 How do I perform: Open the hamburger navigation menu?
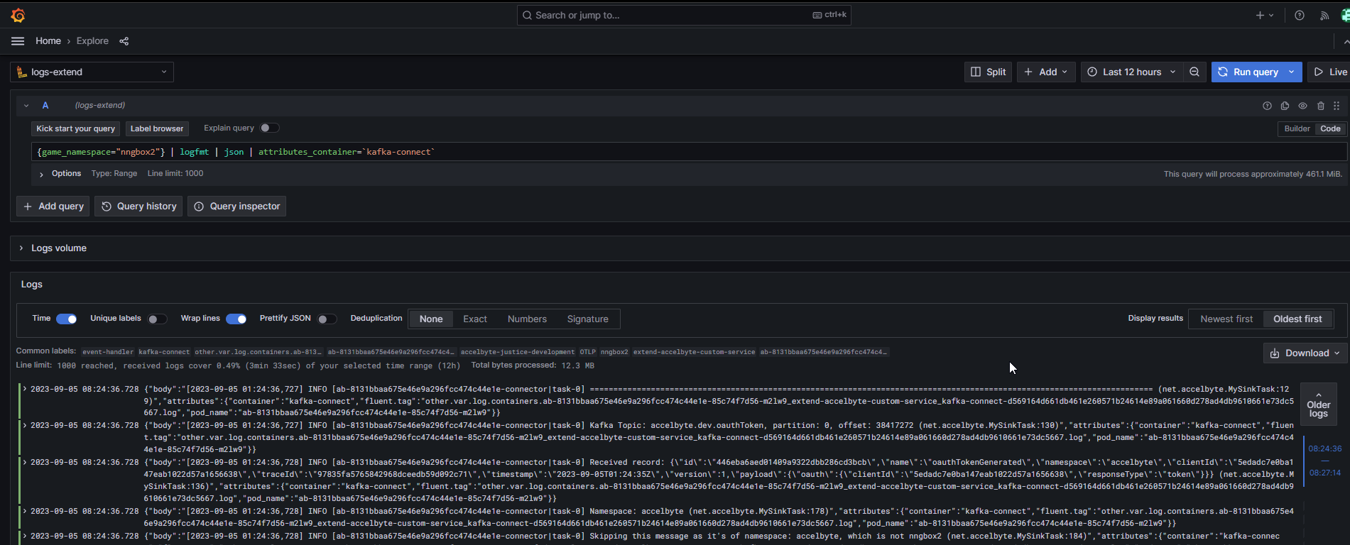click(18, 41)
